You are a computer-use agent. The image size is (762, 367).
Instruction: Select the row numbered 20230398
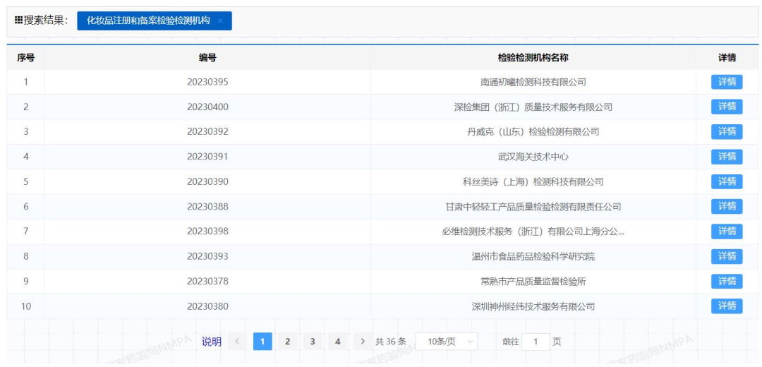(x=207, y=231)
